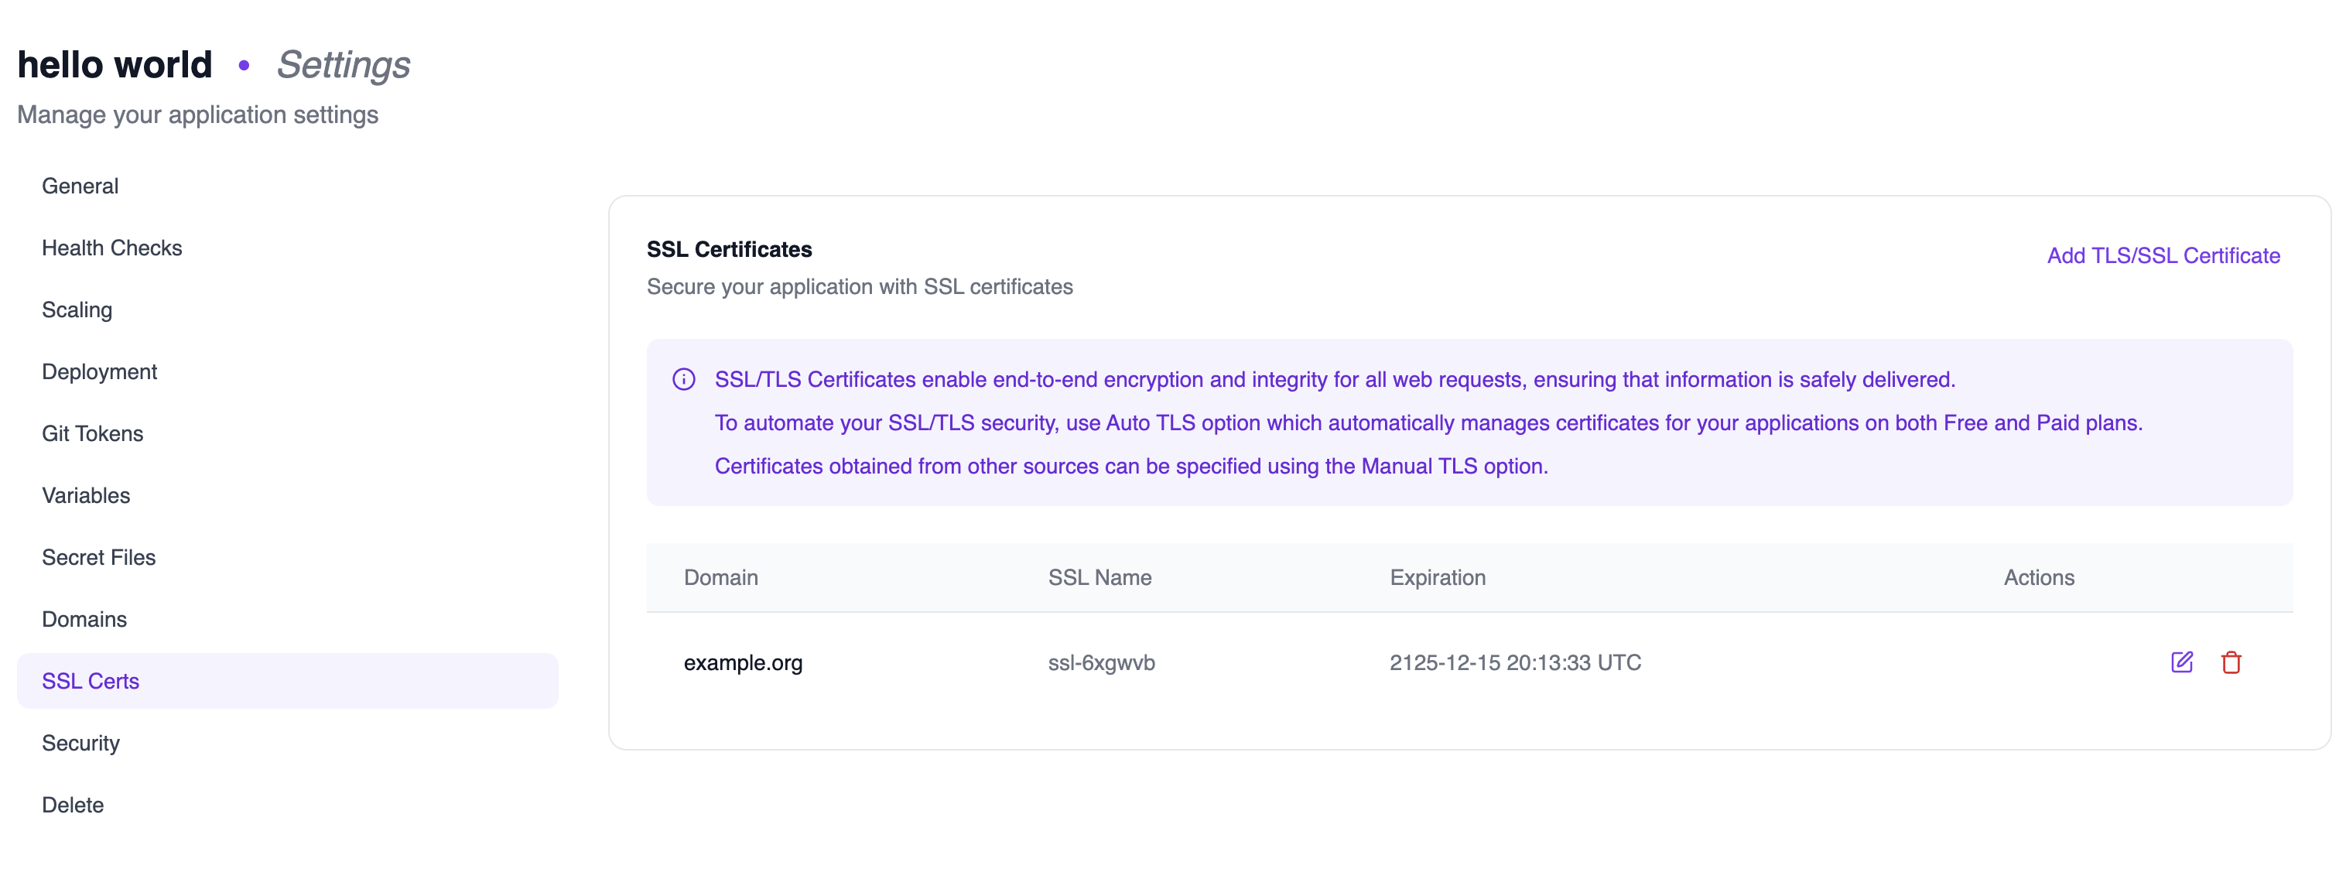Open Git Tokens settings
The width and height of the screenshot is (2346, 879).
[93, 433]
